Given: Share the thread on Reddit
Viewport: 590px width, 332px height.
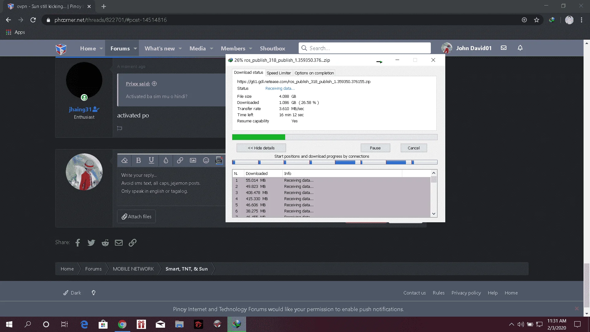Looking at the screenshot, I should coord(105,243).
